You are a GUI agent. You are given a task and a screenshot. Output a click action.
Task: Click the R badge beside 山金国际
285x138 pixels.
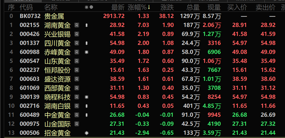point(77,124)
